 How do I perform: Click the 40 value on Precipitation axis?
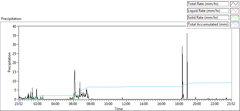(x=14, y=26)
